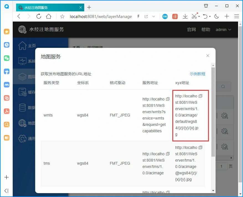Expand the chevron next to the address bar share icon
This screenshot has width=243, height=197.
(x=154, y=16)
